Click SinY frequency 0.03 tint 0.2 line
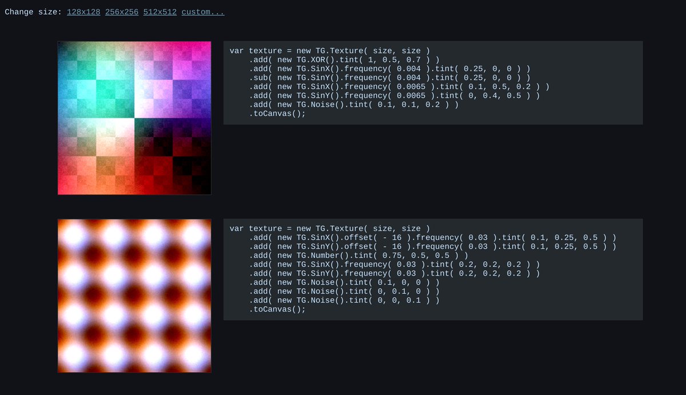The height and width of the screenshot is (395, 686). coord(394,274)
